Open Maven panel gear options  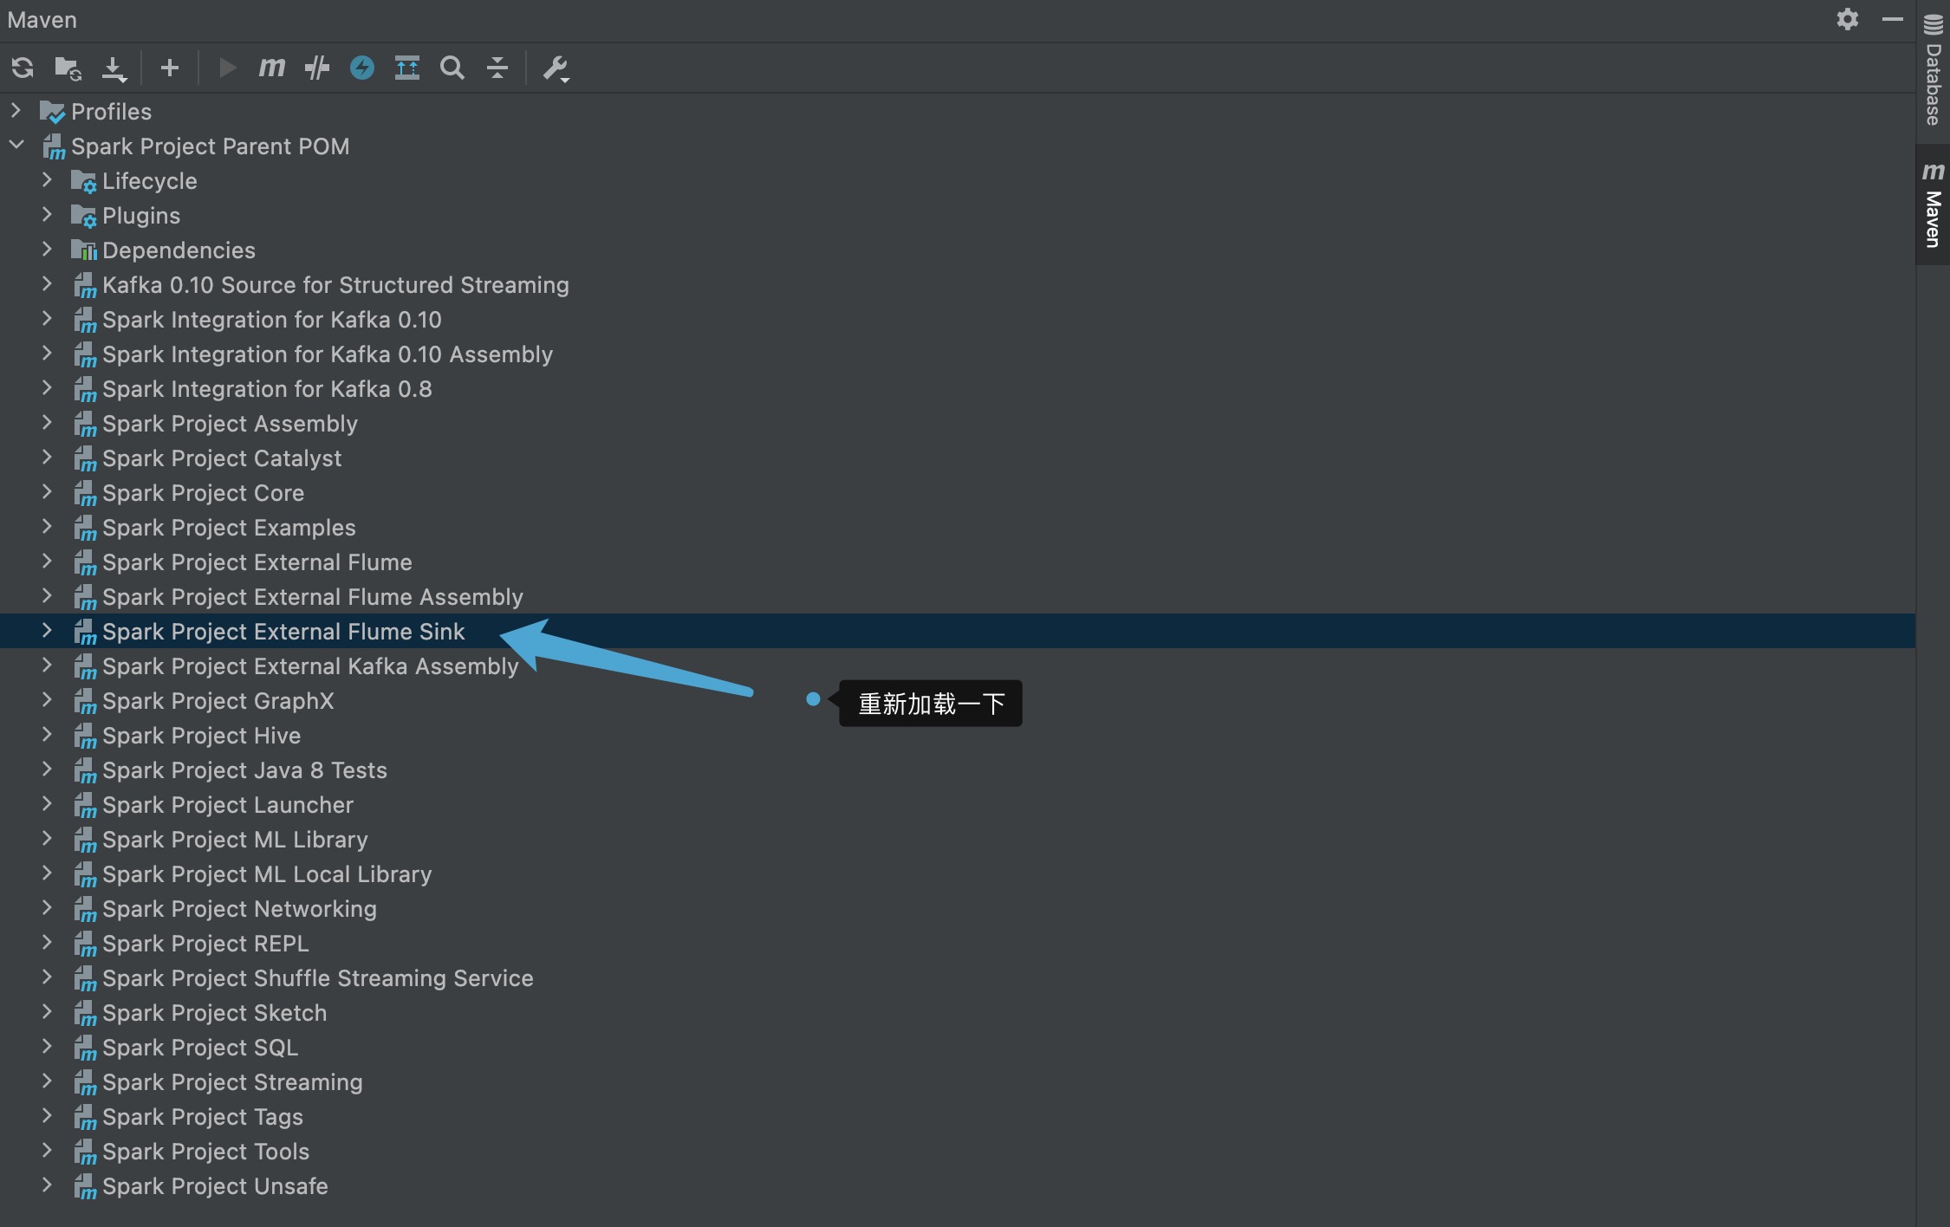pos(1848,19)
